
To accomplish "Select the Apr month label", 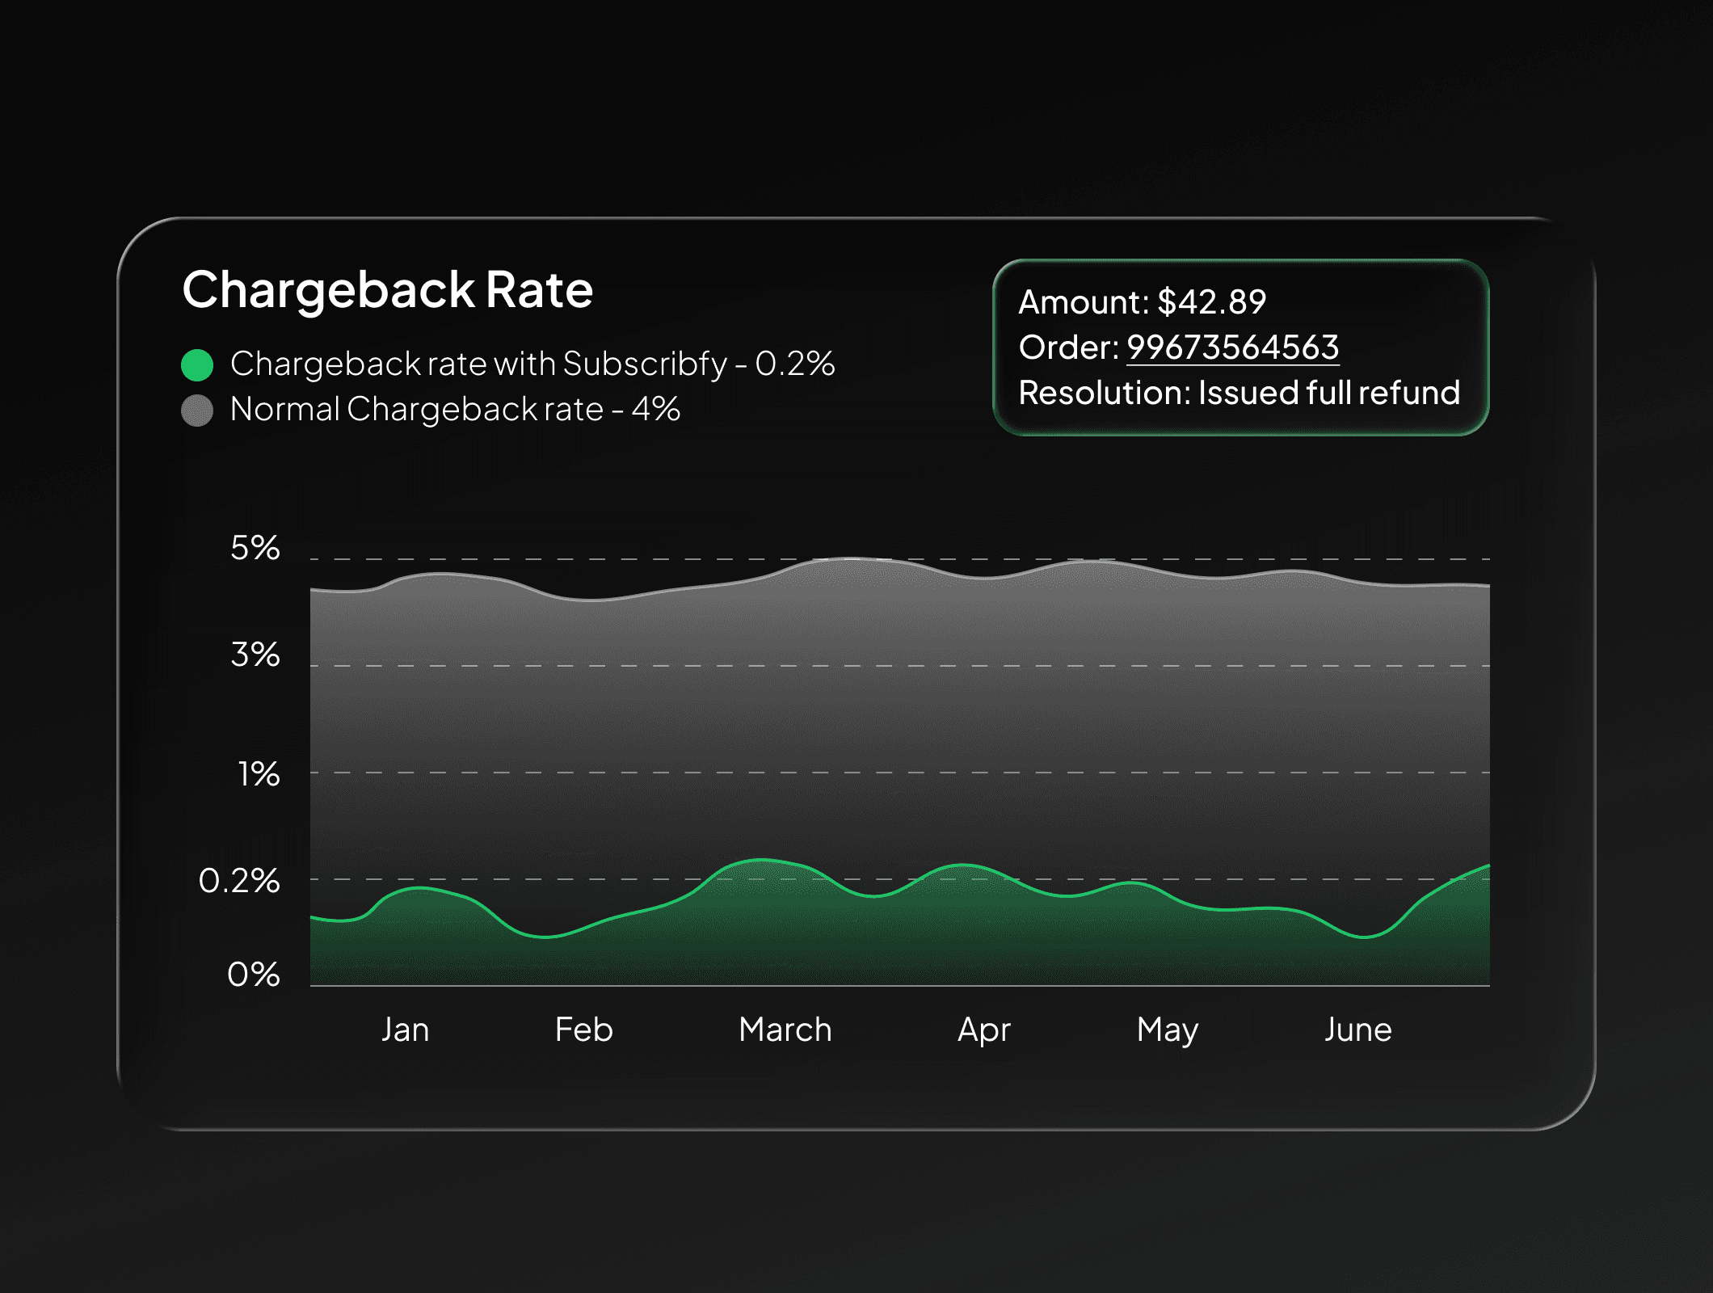I will click(983, 1030).
